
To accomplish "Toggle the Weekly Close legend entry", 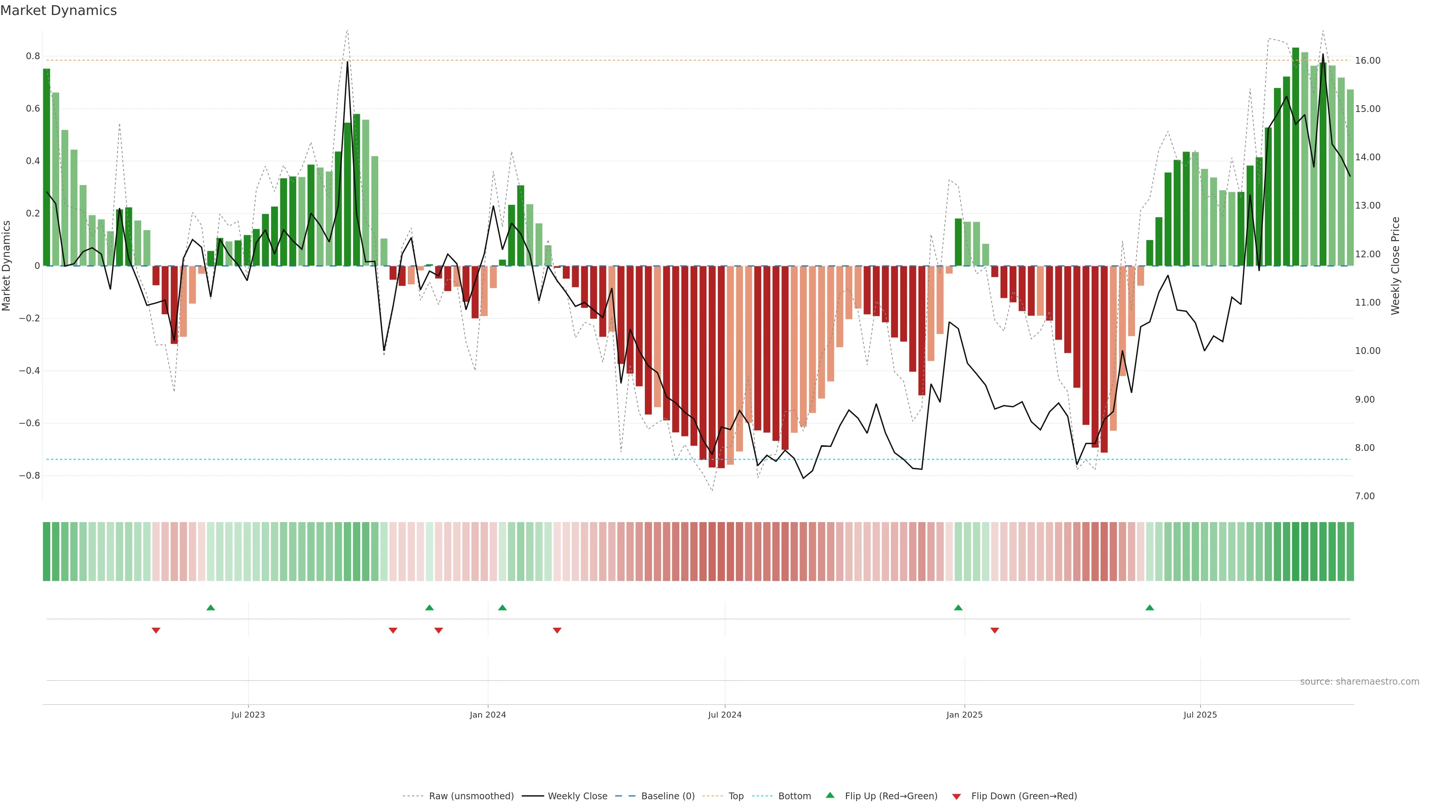I will [x=577, y=796].
